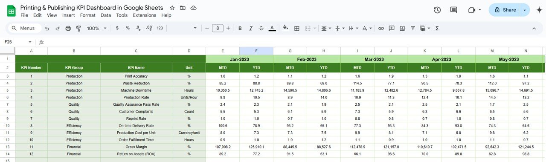Image resolution: width=546 pixels, height=162 pixels.
Task: Select the Jan-2023 header cell
Action: [239, 59]
